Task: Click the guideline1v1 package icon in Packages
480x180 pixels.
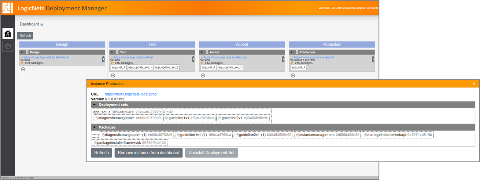Action: click(178, 135)
